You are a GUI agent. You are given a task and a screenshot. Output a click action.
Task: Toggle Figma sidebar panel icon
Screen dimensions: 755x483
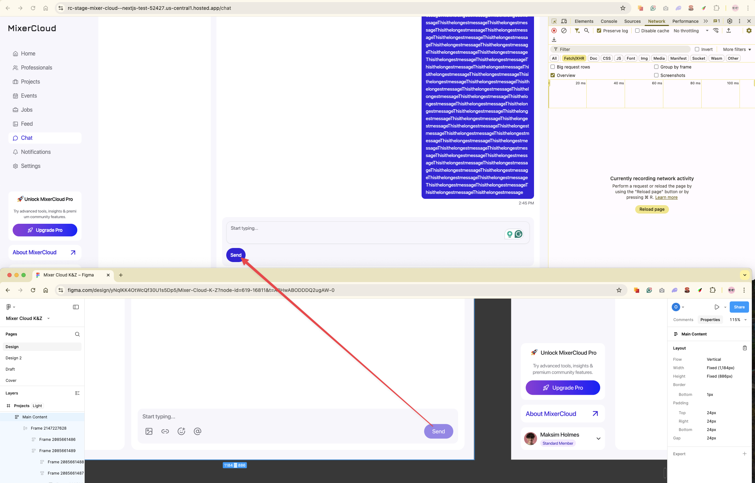(x=76, y=307)
